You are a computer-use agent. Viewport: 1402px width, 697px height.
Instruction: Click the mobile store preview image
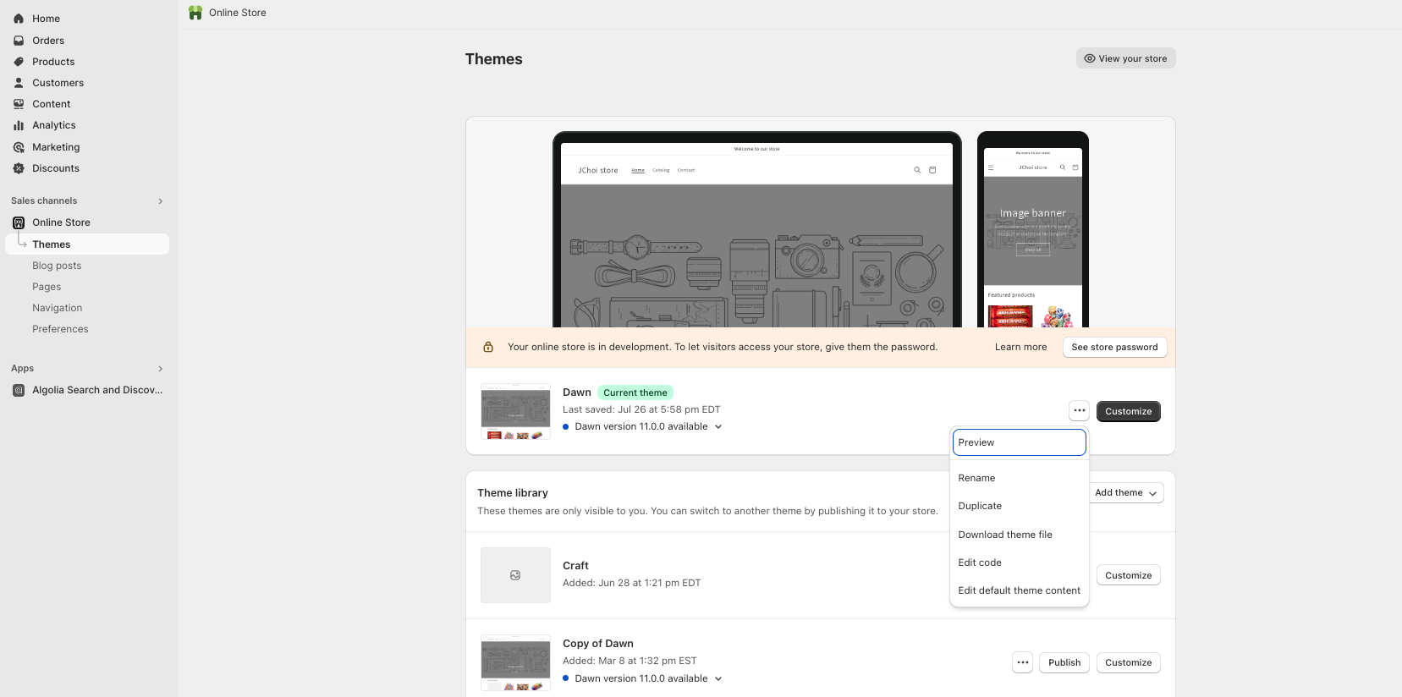pos(1033,230)
